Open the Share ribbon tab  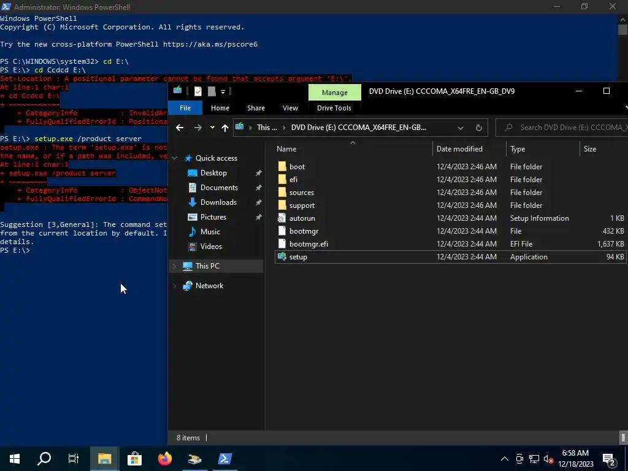click(256, 108)
